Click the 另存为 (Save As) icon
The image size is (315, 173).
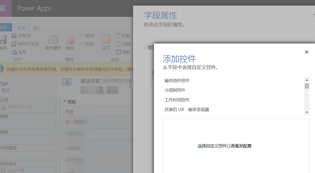14,35
